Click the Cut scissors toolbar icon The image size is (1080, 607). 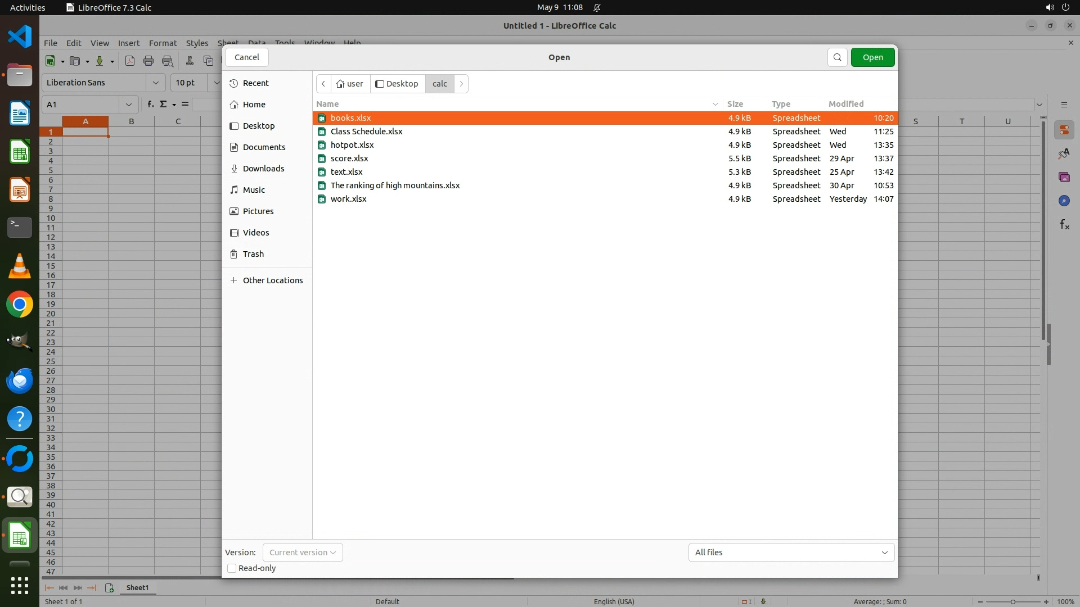190,61
